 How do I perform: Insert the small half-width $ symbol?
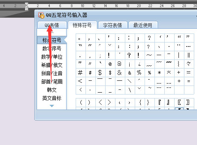click(x=110, y=72)
